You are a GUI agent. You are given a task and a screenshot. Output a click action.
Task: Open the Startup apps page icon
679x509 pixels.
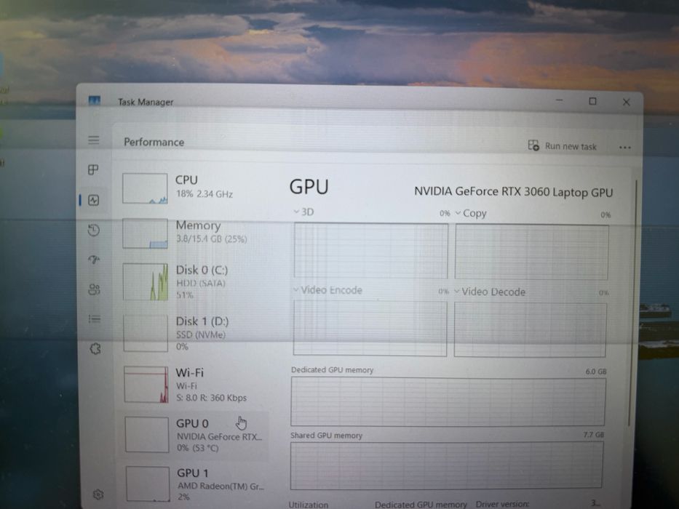(94, 260)
